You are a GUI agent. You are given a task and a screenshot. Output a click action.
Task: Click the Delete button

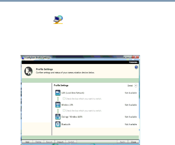[x=38, y=141]
